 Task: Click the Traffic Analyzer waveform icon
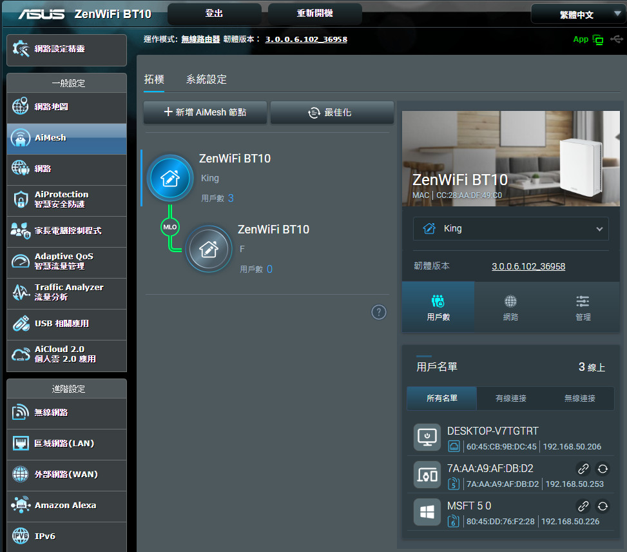click(21, 292)
